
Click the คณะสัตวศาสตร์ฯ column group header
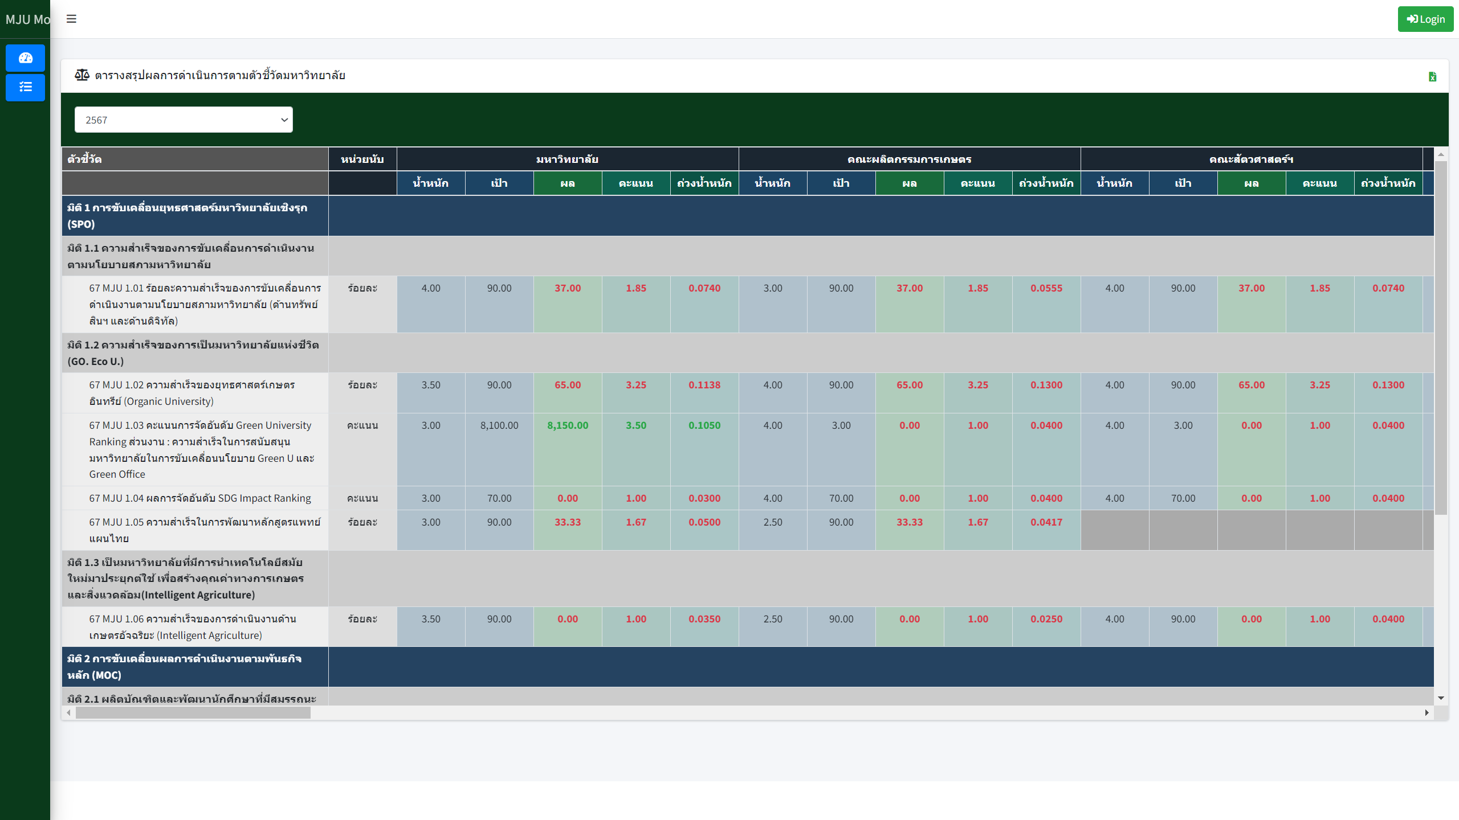click(x=1251, y=159)
